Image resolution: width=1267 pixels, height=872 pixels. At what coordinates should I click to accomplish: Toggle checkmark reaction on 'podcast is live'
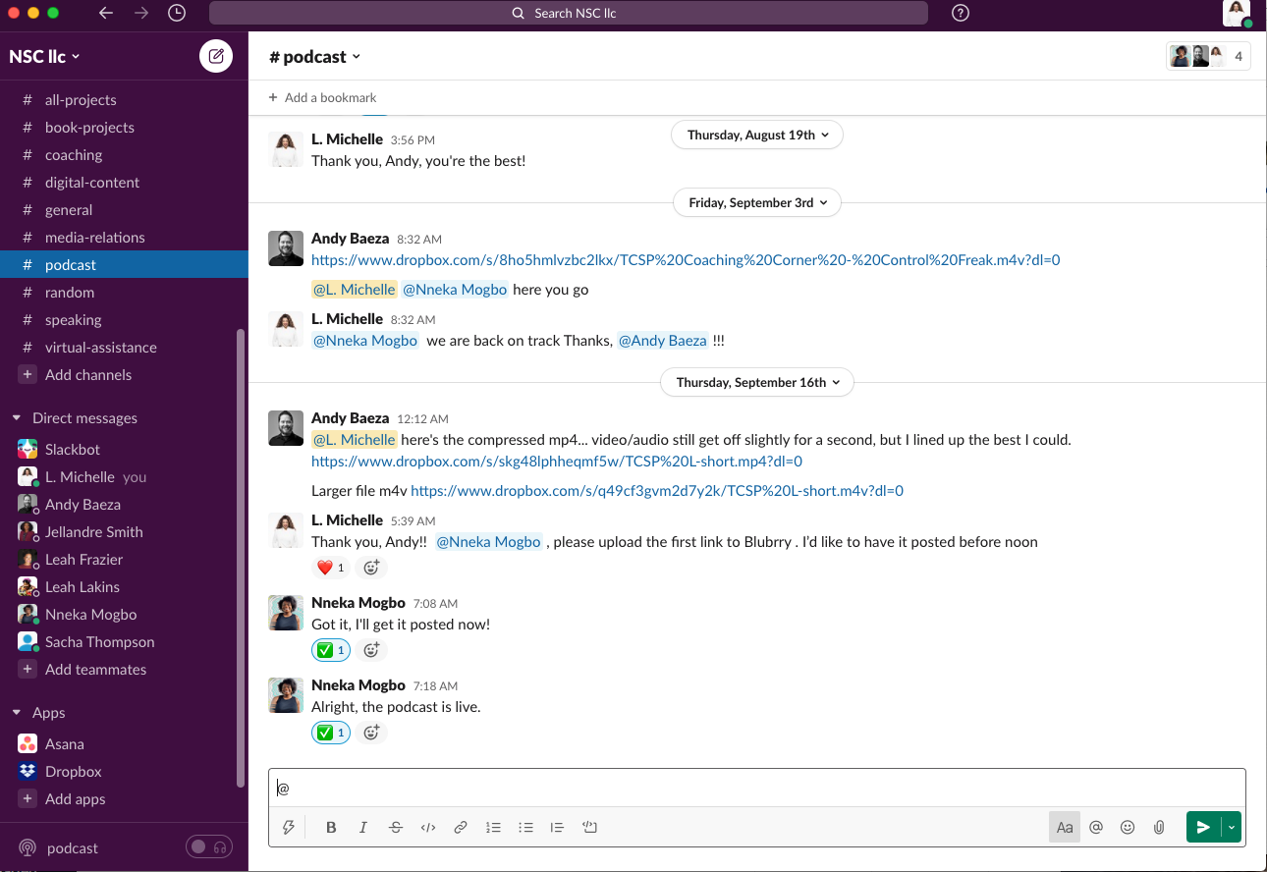[331, 733]
